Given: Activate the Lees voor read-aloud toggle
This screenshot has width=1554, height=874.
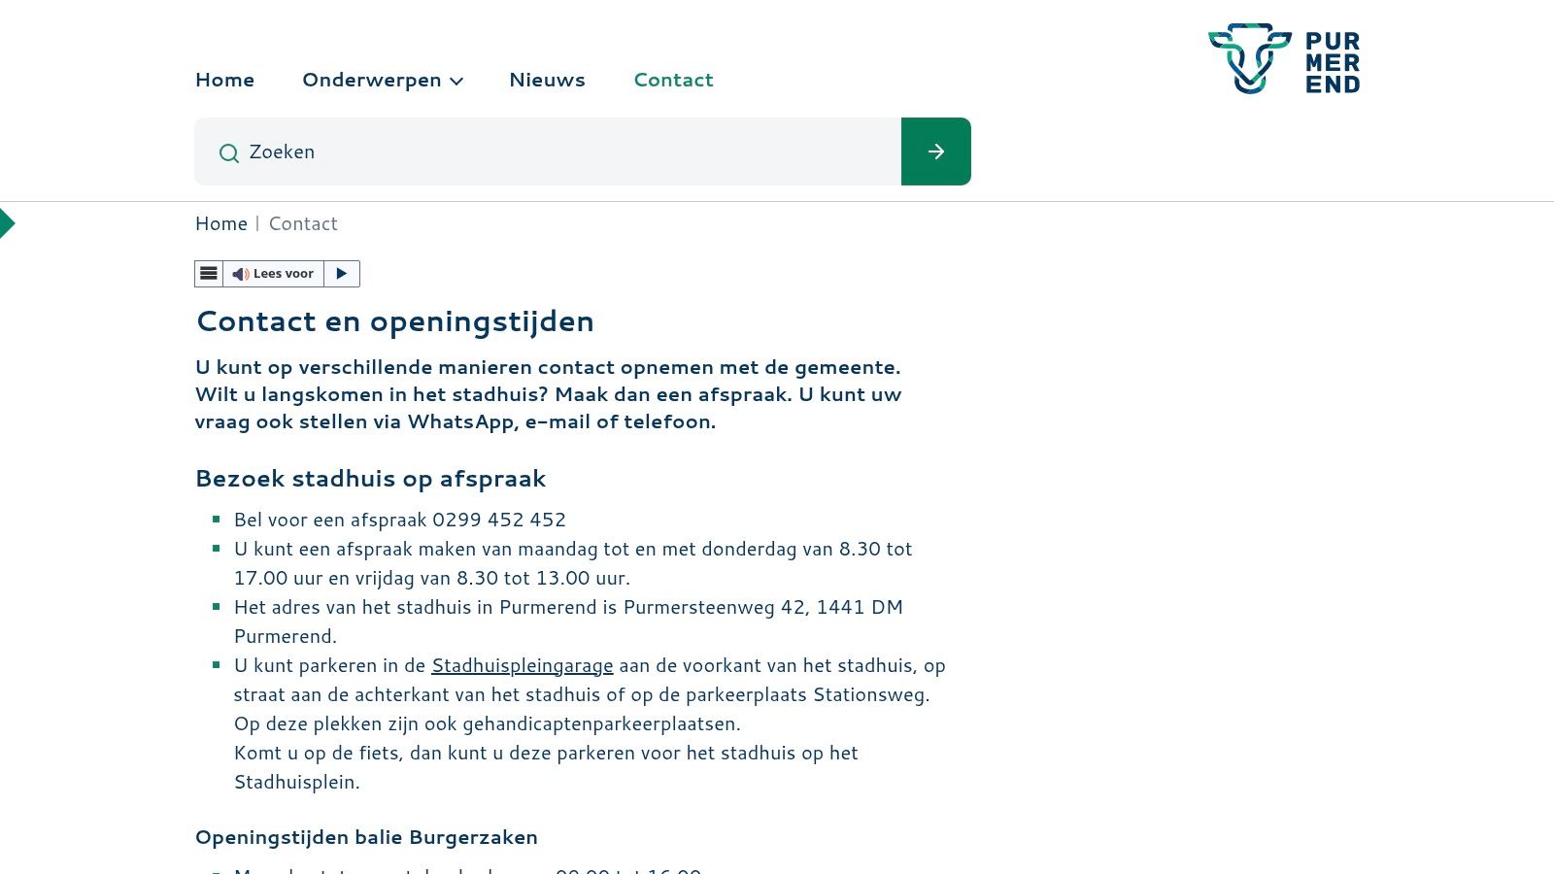Looking at the screenshot, I should pos(283,273).
